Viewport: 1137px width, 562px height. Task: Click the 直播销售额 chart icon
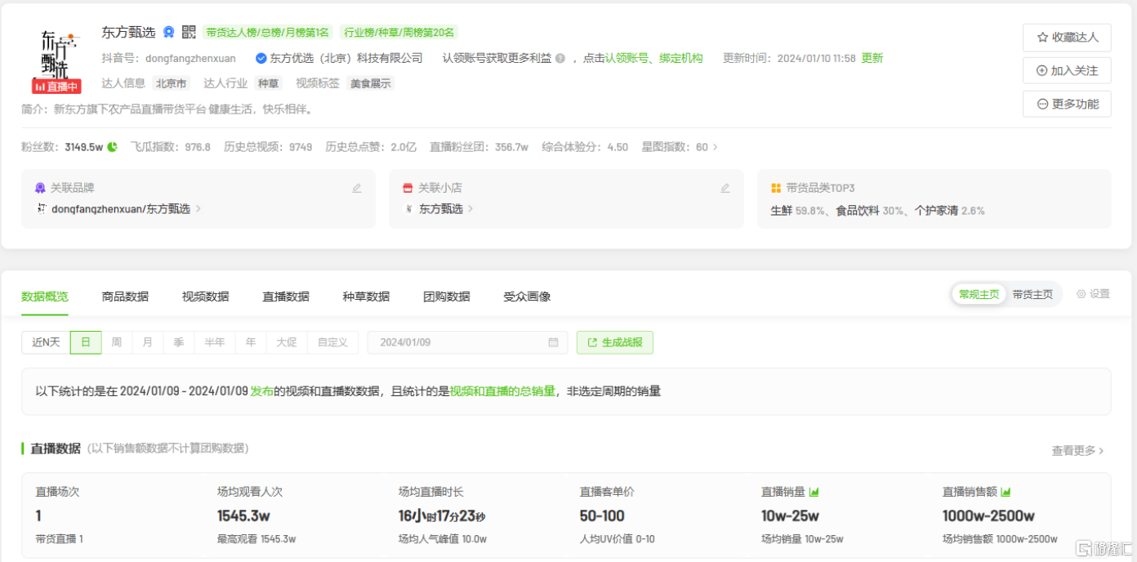(1005, 492)
